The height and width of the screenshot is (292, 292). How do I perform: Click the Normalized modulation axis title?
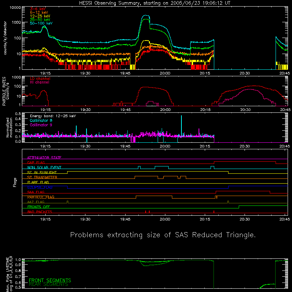tap(9, 127)
